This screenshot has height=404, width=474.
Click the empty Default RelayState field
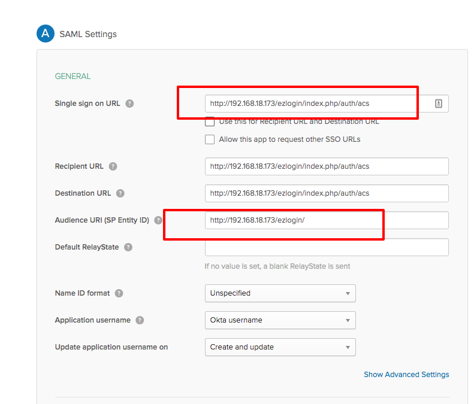point(327,247)
